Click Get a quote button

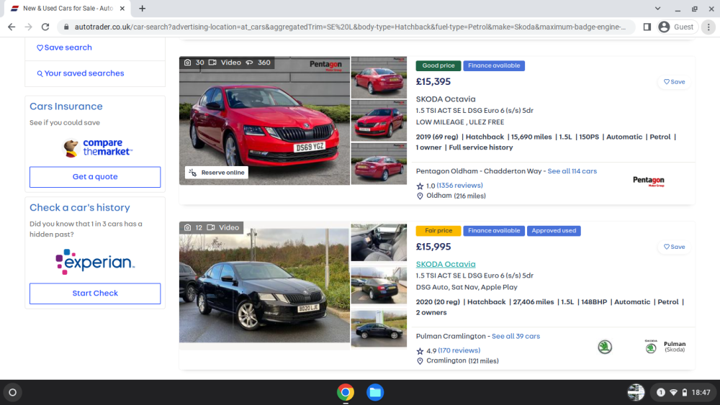pos(95,176)
